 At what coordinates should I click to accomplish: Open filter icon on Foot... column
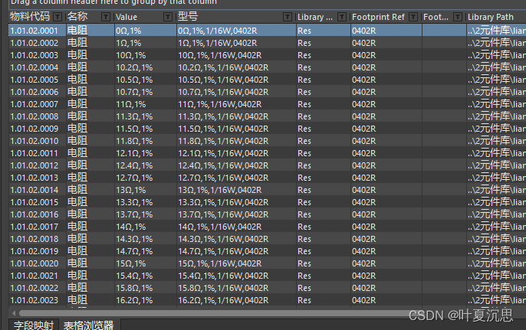pyautogui.click(x=458, y=17)
